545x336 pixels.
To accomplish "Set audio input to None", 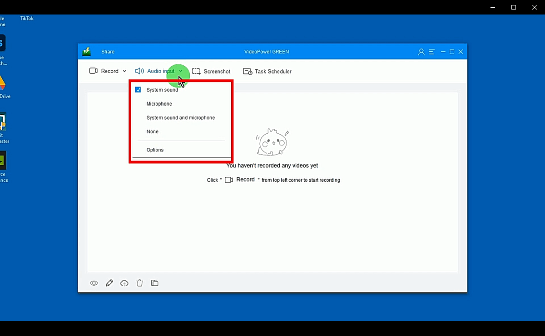I will coord(152,131).
